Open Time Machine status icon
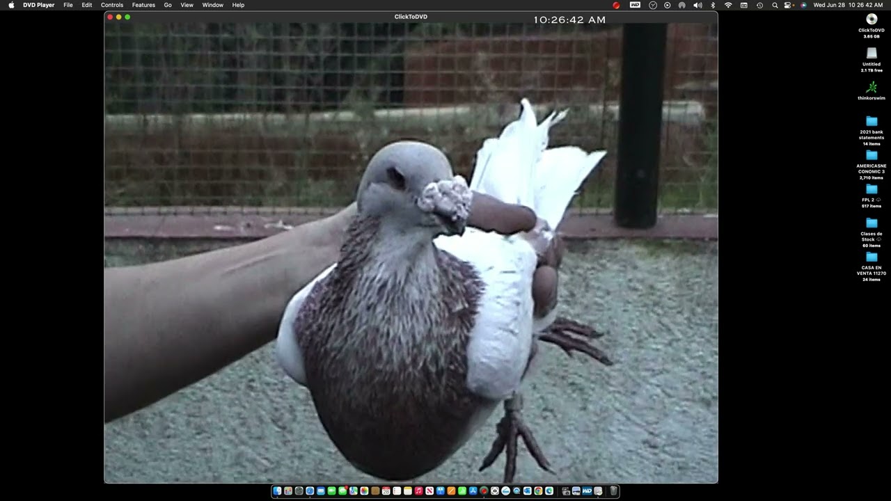The width and height of the screenshot is (891, 501). [x=759, y=5]
